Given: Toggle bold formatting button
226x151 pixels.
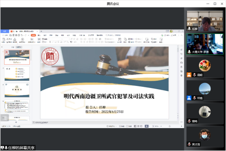Looking at the screenshot, I should click(x=50, y=42).
